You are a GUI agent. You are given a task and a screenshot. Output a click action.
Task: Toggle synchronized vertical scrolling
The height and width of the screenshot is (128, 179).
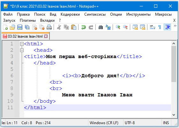[x=135, y=27]
